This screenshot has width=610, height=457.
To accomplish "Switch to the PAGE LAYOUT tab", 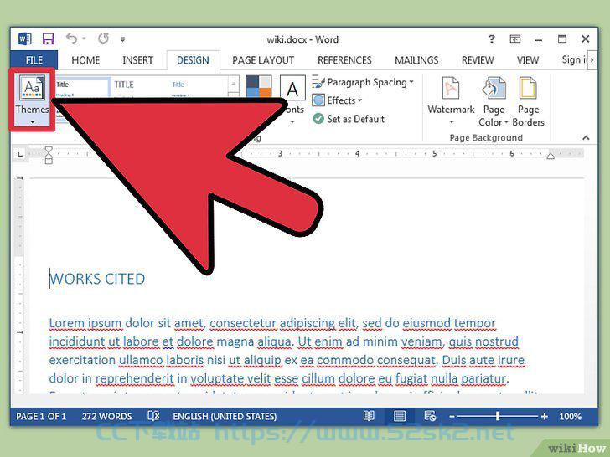I will (263, 60).
